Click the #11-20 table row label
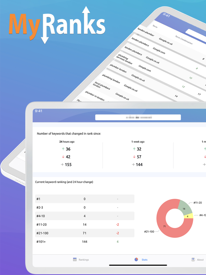Image resolution: width=206 pixels, height=275 pixels. point(41,225)
